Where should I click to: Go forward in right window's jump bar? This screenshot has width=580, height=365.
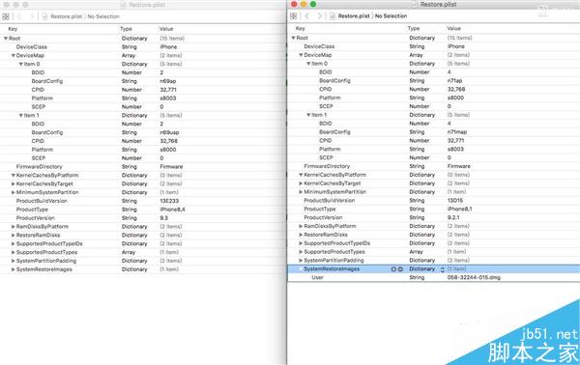[320, 16]
